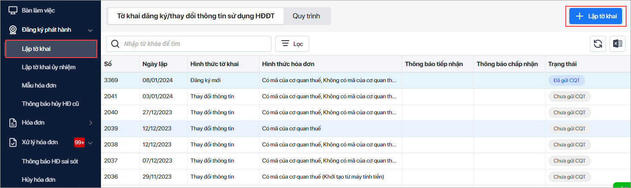Click the search magnifier icon
631x188 pixels.
click(115, 44)
